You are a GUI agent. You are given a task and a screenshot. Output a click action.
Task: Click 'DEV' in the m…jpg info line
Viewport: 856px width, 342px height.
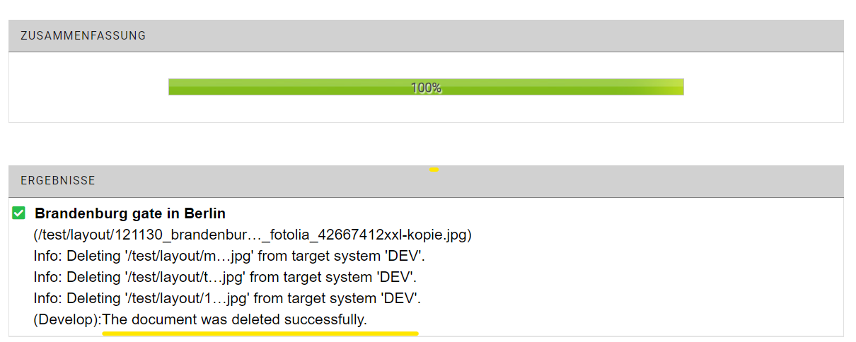click(x=407, y=256)
